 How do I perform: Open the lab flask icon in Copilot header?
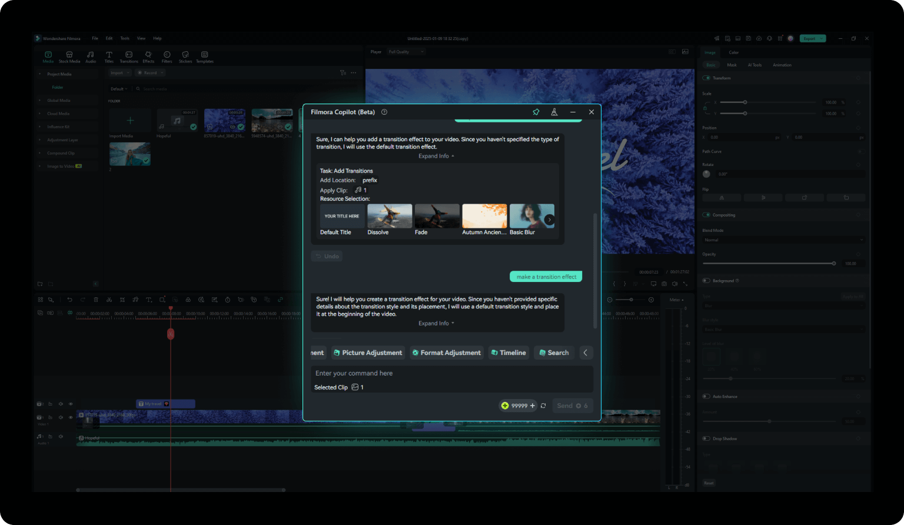(x=554, y=112)
